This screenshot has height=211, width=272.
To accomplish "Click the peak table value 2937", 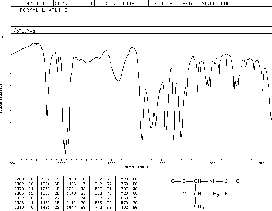I will click(19, 198).
